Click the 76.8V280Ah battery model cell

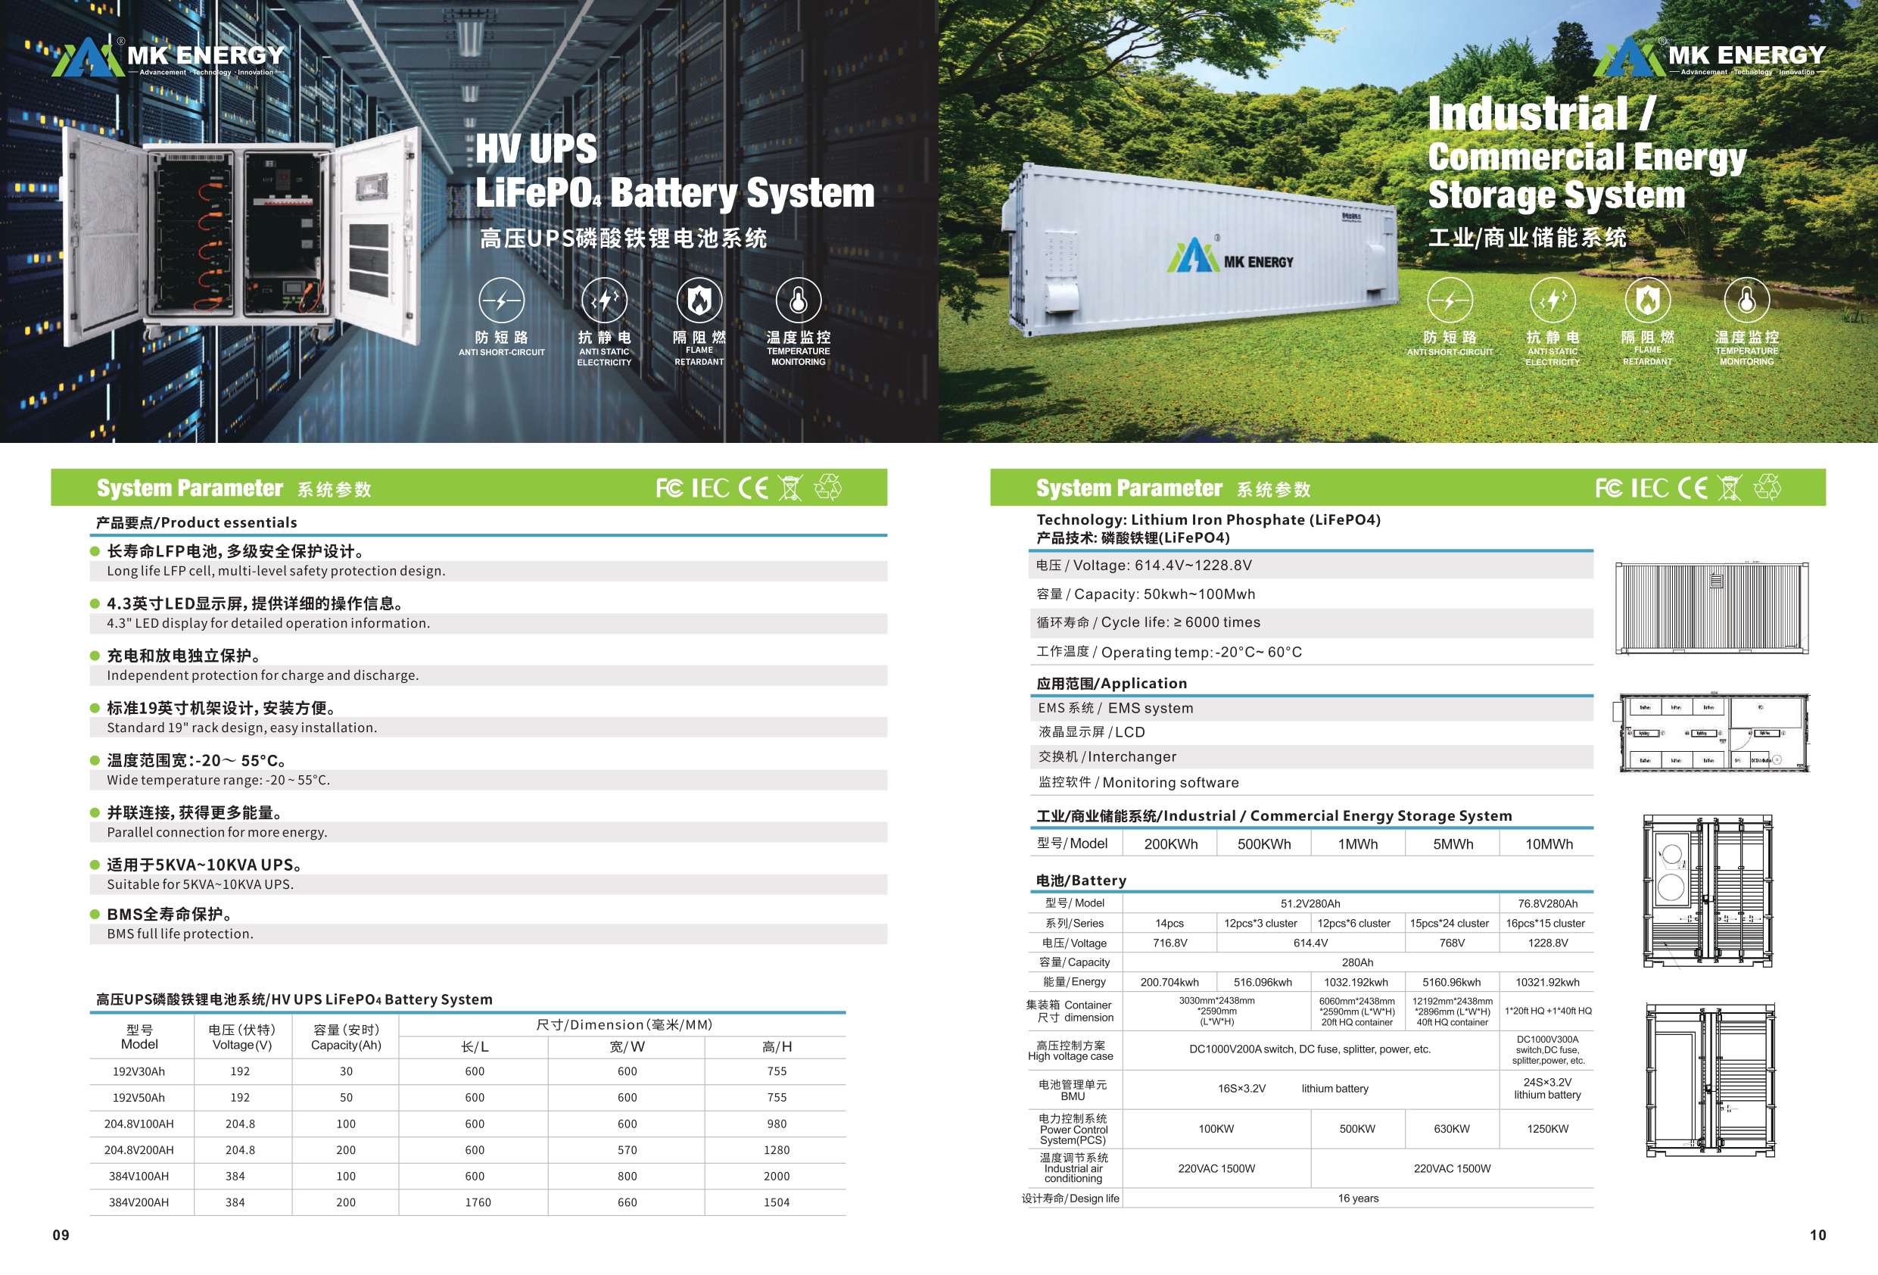(x=1547, y=904)
